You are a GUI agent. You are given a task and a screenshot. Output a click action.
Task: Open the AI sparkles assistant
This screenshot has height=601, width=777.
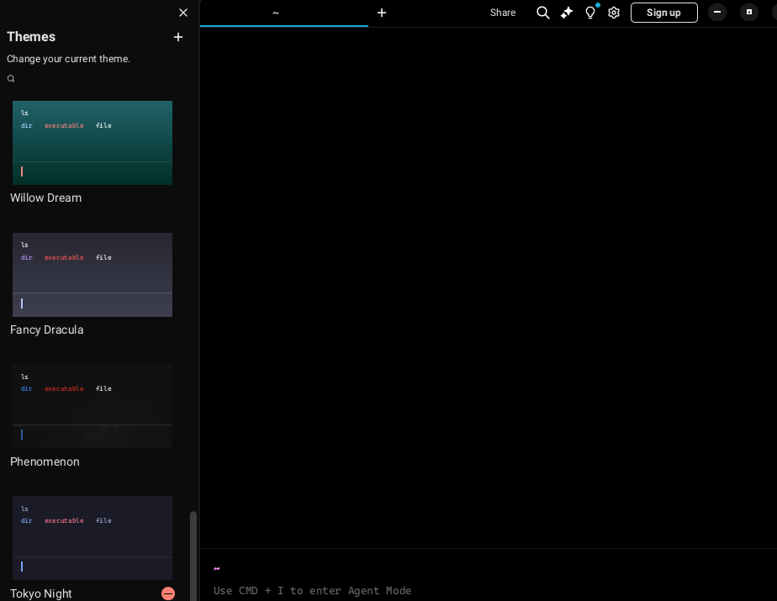tap(567, 13)
